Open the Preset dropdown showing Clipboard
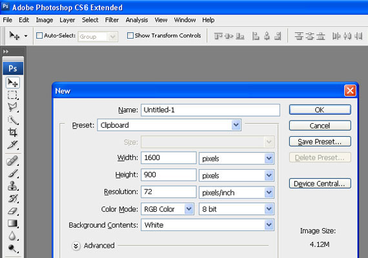 pos(169,125)
